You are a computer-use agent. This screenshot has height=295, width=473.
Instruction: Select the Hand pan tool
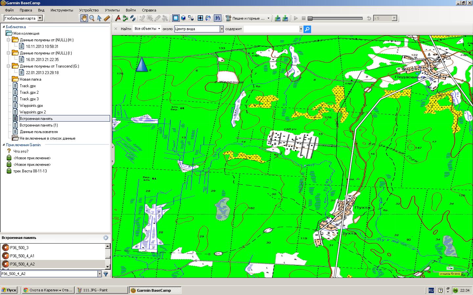[x=84, y=18]
